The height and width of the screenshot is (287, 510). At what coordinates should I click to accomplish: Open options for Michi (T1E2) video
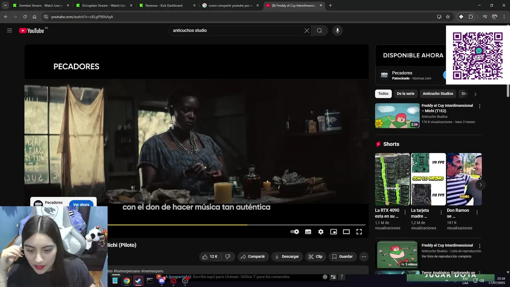tap(479, 106)
